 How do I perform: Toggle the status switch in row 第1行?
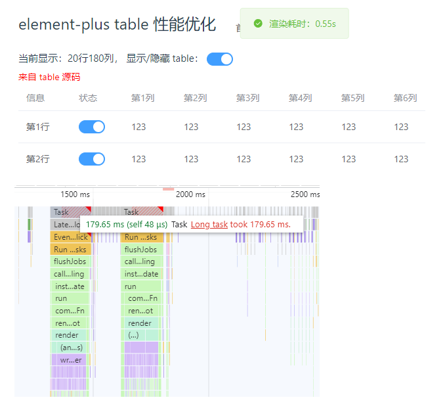(92, 127)
